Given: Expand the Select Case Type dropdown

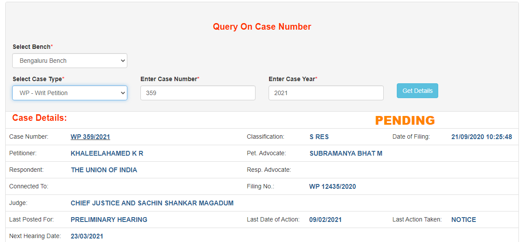Looking at the screenshot, I should click(70, 93).
